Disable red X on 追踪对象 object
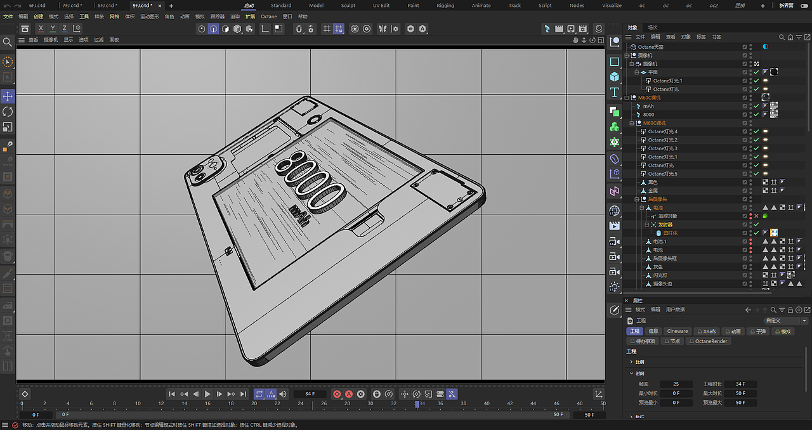812x430 pixels. click(x=756, y=216)
